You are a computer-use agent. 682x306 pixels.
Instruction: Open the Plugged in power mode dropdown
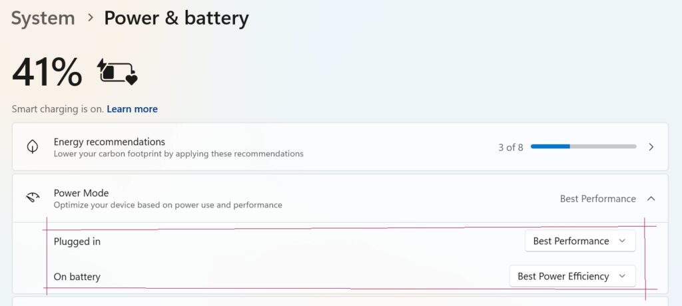coord(579,241)
